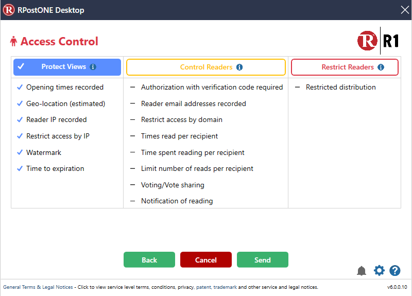Close the RPostONE Desktop window
412x296 pixels.
coord(404,10)
